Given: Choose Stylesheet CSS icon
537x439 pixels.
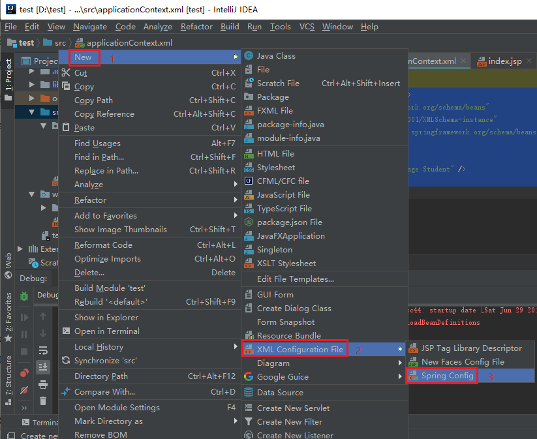Looking at the screenshot, I should coord(249,168).
